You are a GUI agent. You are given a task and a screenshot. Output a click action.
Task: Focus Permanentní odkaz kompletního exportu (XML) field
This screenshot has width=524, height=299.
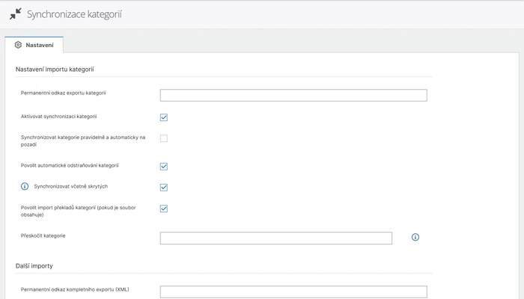coord(293,292)
